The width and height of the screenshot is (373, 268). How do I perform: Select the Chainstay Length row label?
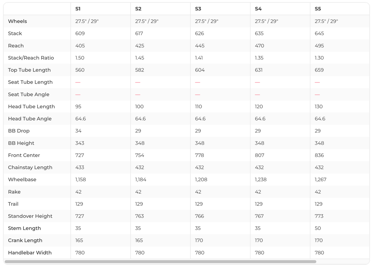tap(30, 167)
